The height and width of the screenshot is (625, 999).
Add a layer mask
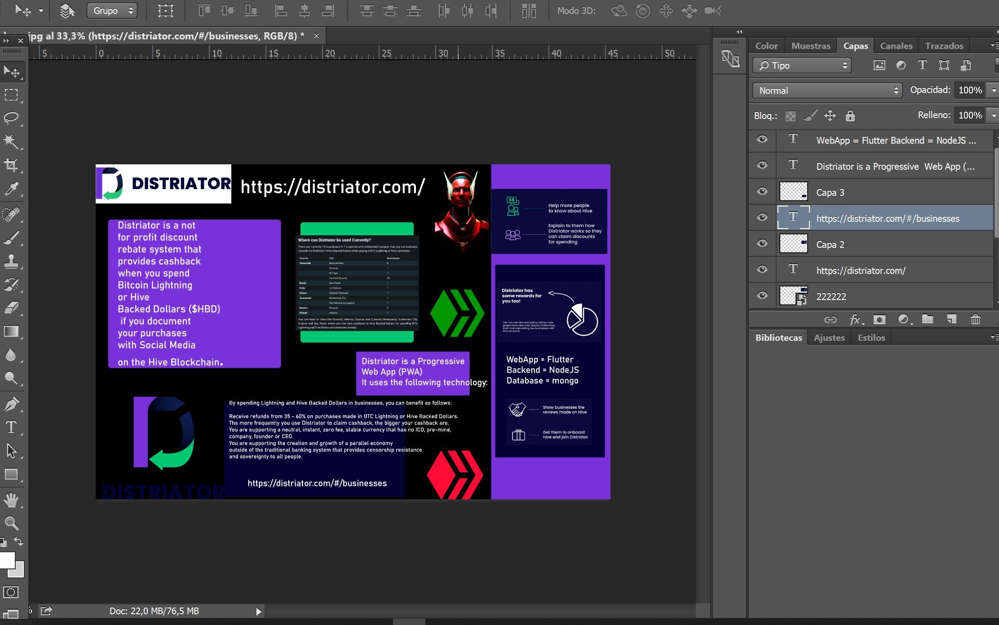point(879,319)
